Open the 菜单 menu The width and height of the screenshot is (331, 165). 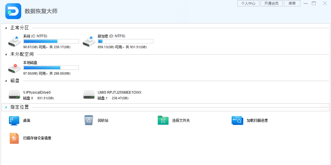(292, 4)
